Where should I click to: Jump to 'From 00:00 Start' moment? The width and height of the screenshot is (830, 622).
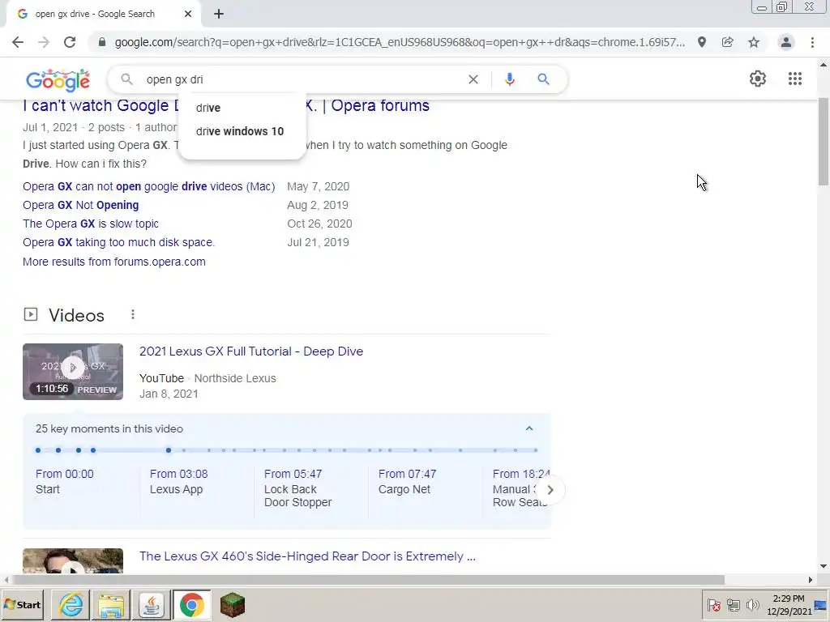click(x=65, y=481)
